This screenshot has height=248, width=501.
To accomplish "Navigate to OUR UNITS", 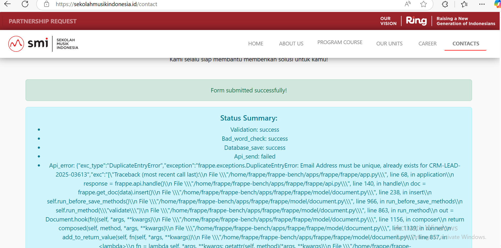I will [389, 44].
